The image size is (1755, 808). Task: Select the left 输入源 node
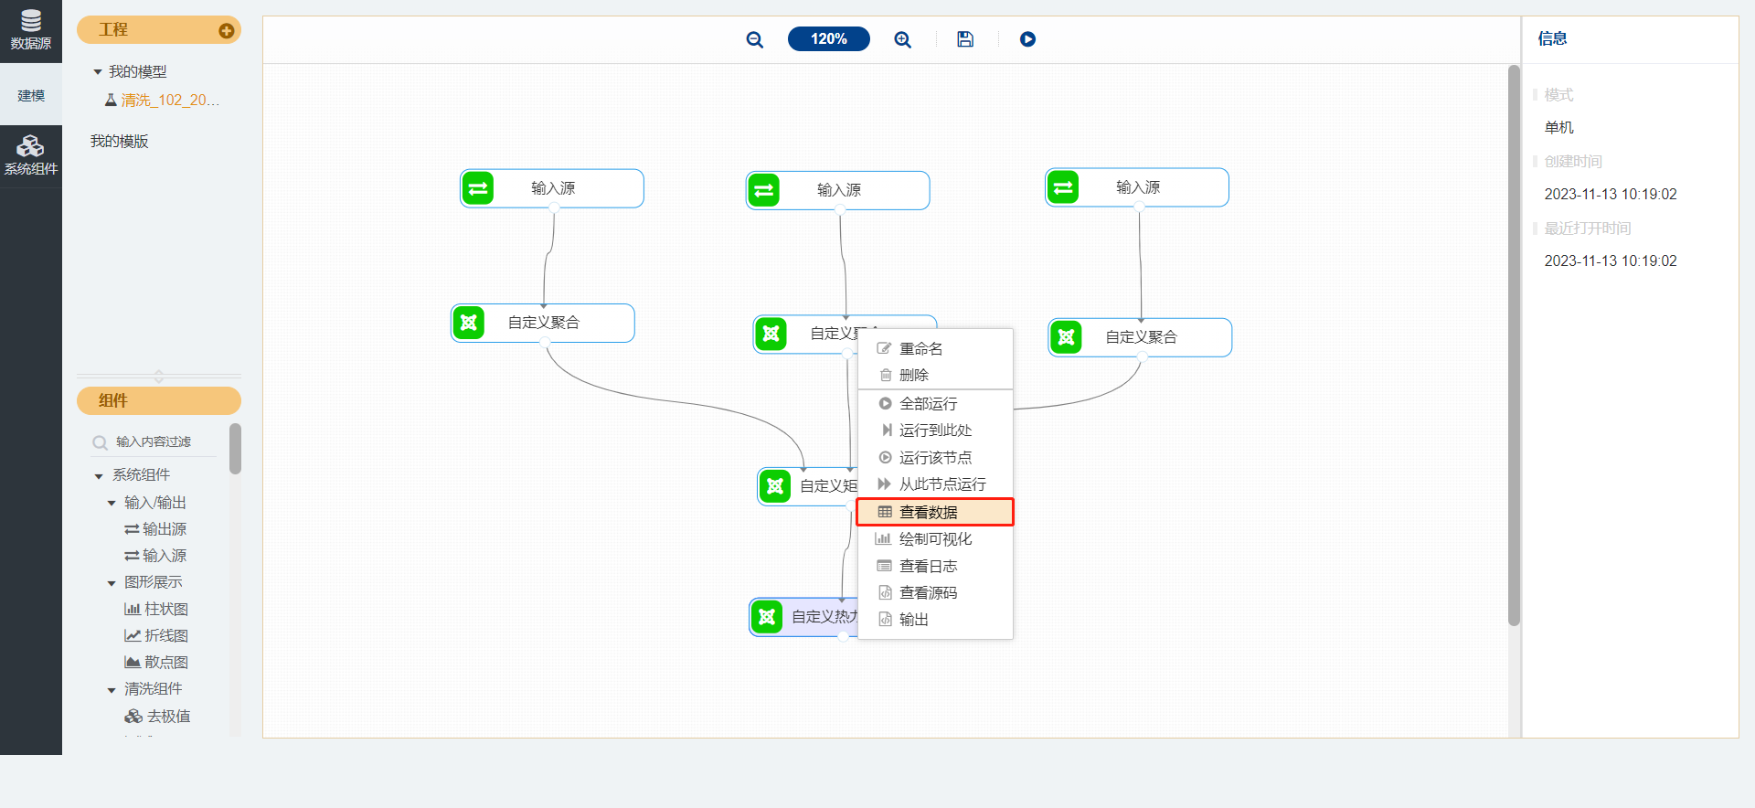click(552, 188)
